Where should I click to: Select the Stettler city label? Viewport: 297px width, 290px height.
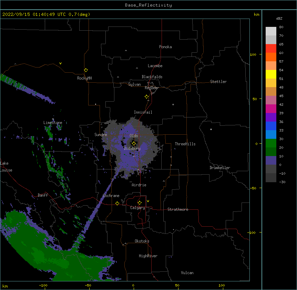[218, 82]
